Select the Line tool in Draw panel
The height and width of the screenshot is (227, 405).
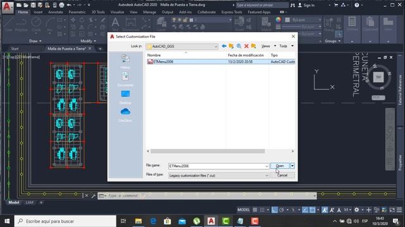point(8,24)
